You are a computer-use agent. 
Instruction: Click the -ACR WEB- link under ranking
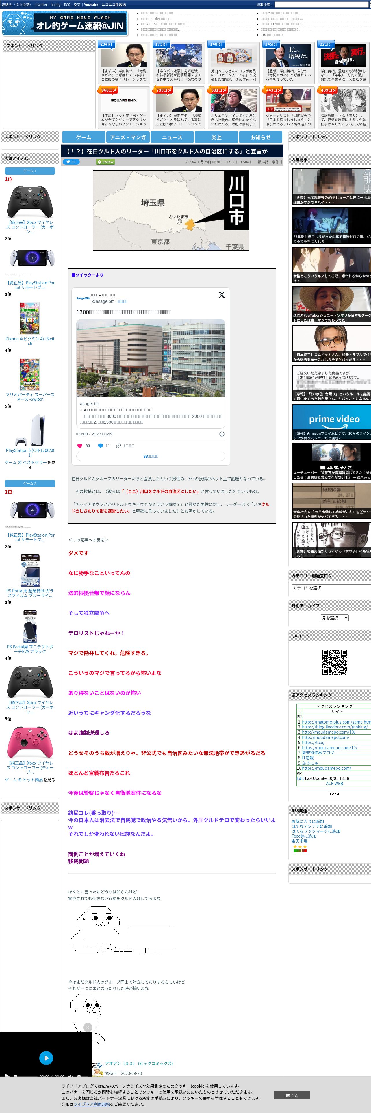click(334, 783)
